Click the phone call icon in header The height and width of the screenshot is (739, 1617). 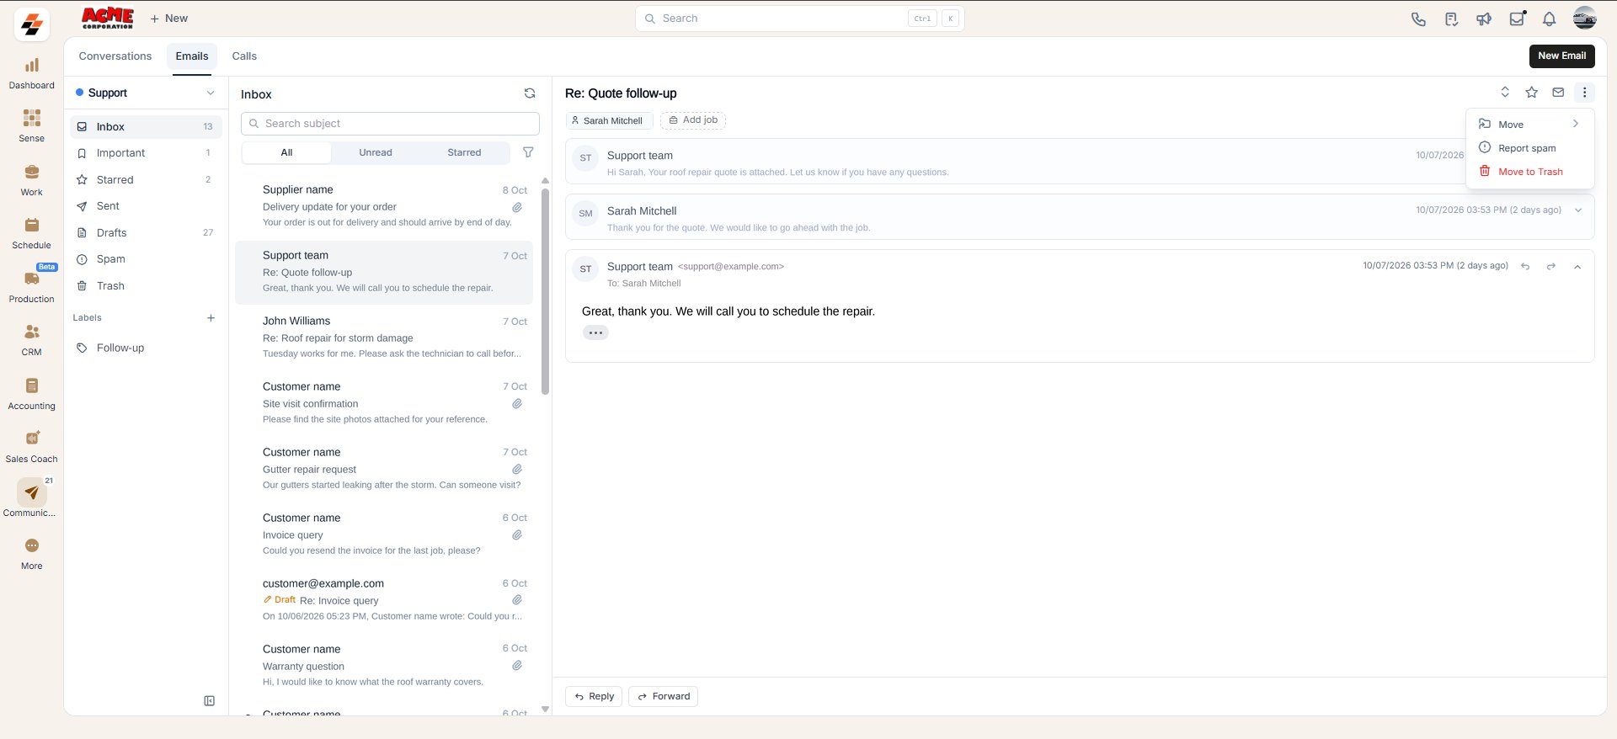click(1418, 19)
